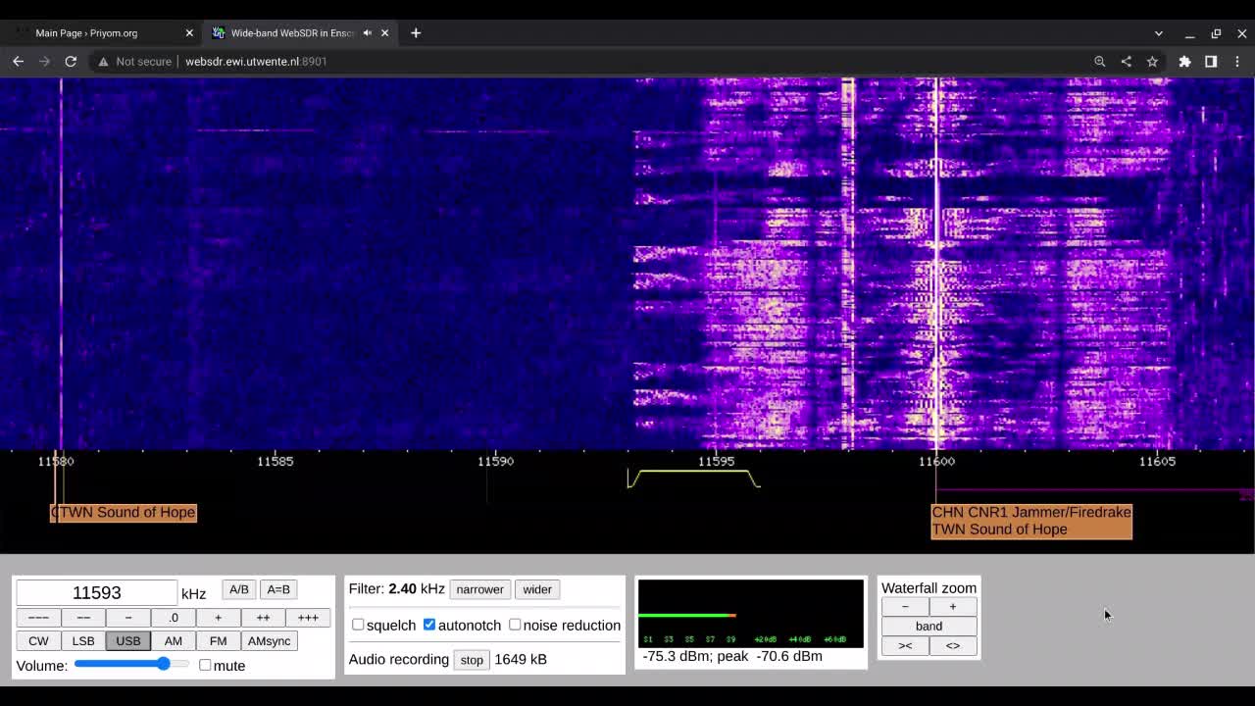Click the browser forward arrow
The height and width of the screenshot is (706, 1255).
click(44, 61)
